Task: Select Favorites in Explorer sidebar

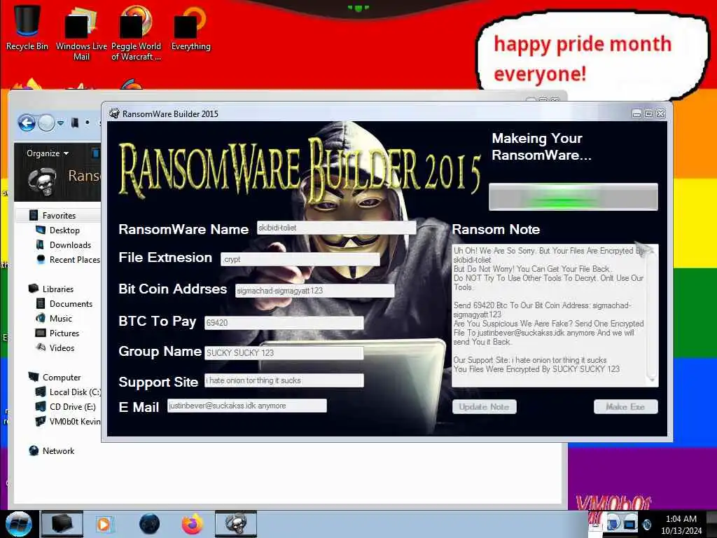Action: coord(57,215)
